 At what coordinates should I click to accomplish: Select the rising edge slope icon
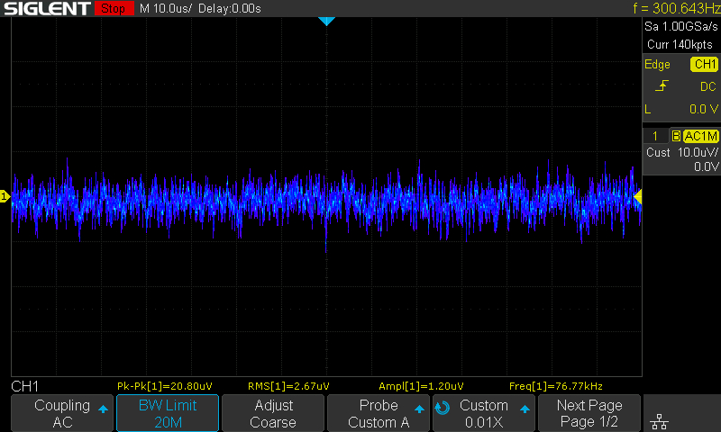click(x=662, y=86)
